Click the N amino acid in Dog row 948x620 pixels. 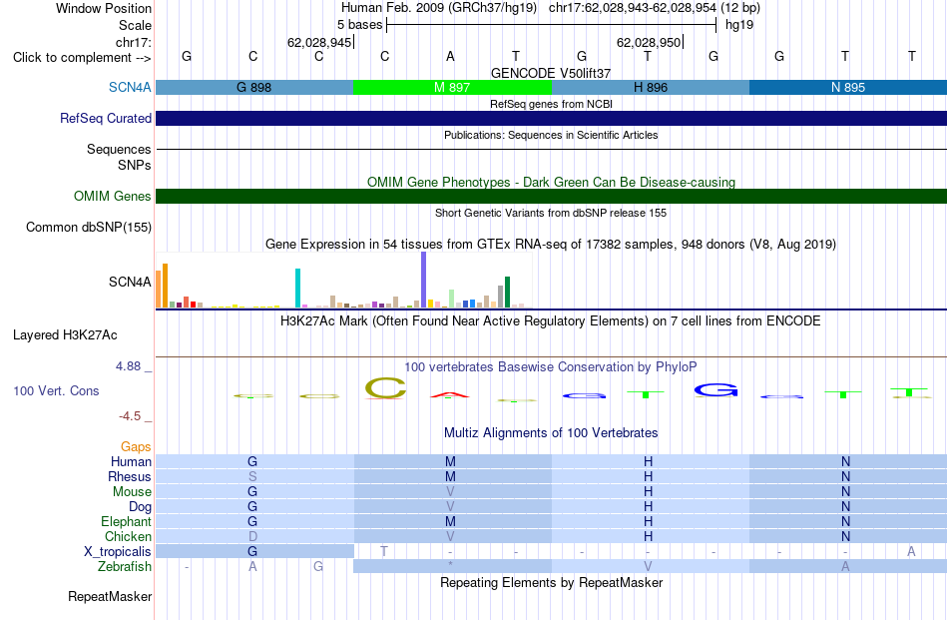846,507
